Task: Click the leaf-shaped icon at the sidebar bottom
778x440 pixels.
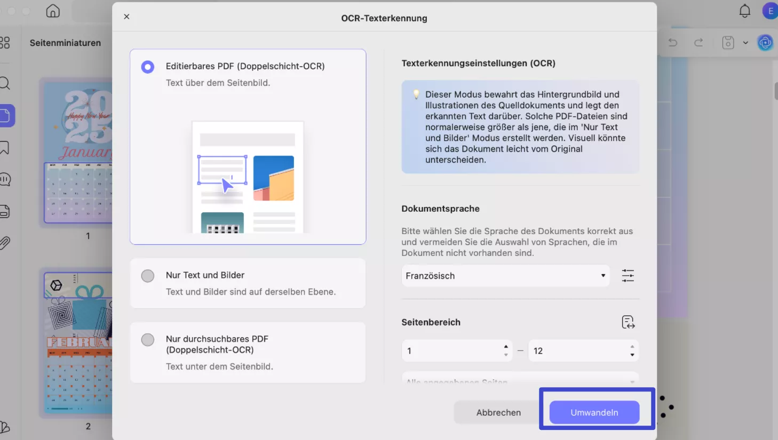Action: [5, 427]
